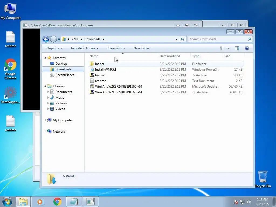Select the loader 7z Archive file

(x=166, y=75)
